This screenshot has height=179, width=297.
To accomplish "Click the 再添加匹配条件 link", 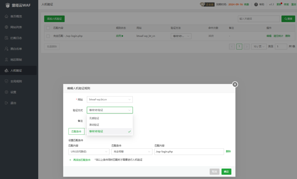I will coord(82,160).
